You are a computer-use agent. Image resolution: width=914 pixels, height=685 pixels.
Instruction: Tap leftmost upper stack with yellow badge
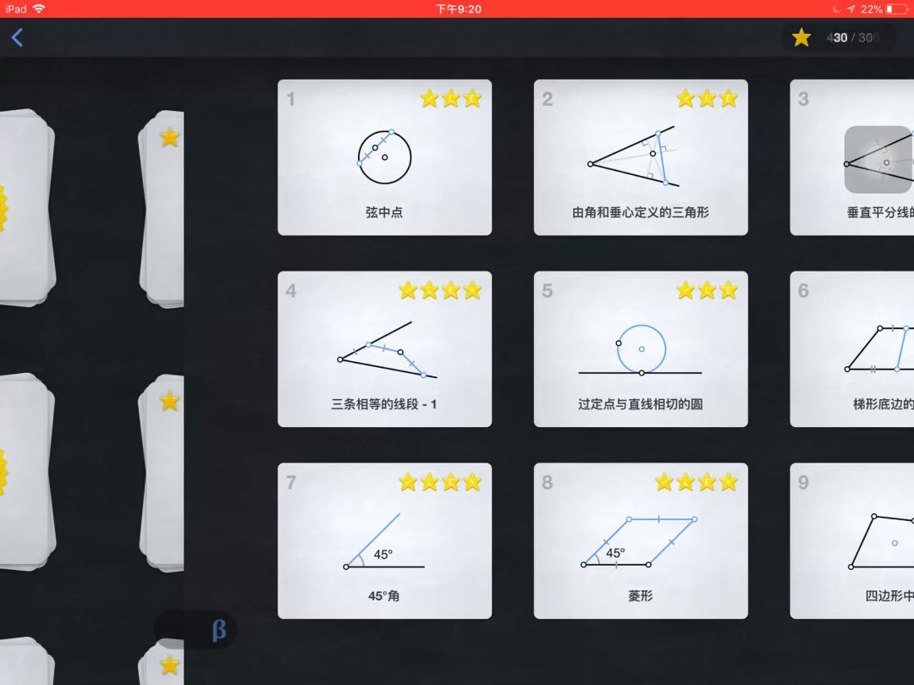pos(27,208)
